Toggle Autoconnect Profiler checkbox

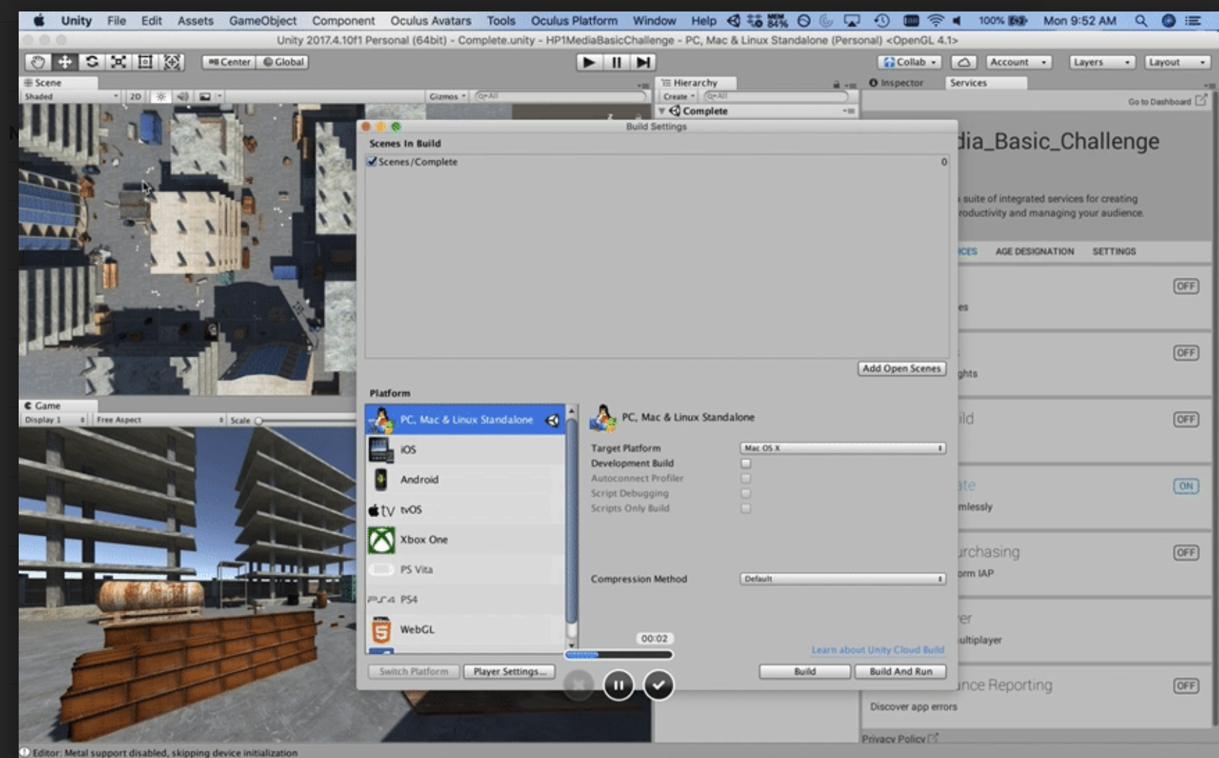(x=746, y=478)
